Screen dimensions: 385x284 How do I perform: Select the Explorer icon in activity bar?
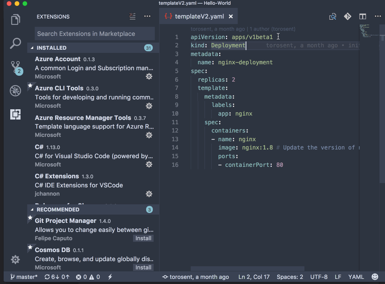click(15, 19)
